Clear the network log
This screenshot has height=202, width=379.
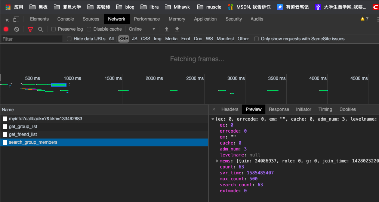pyautogui.click(x=16, y=29)
